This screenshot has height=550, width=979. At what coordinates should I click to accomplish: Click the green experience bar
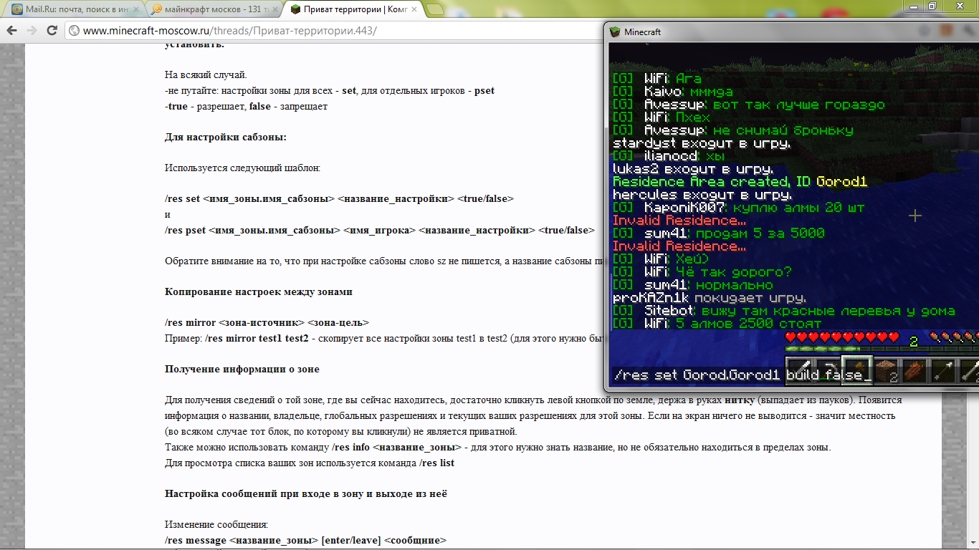pos(846,349)
